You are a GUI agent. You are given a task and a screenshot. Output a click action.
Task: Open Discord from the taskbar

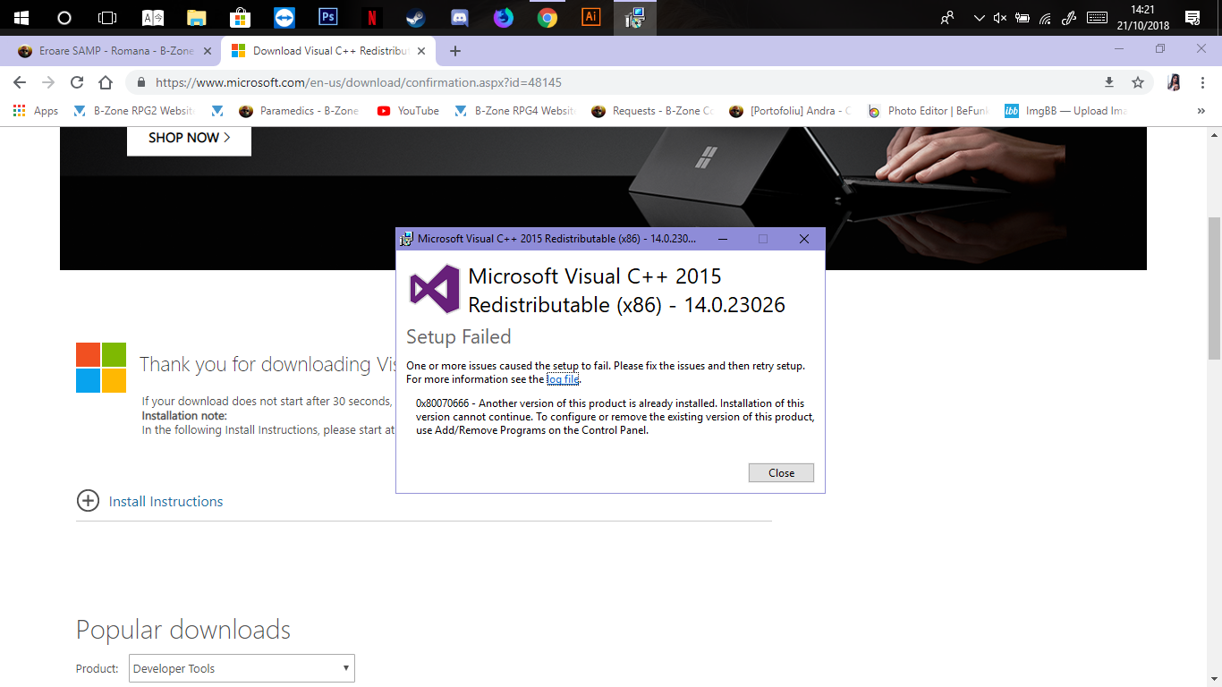tap(460, 17)
